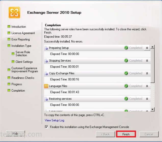Click the Back button
This screenshot has height=142, width=162.
(x=105, y=134)
